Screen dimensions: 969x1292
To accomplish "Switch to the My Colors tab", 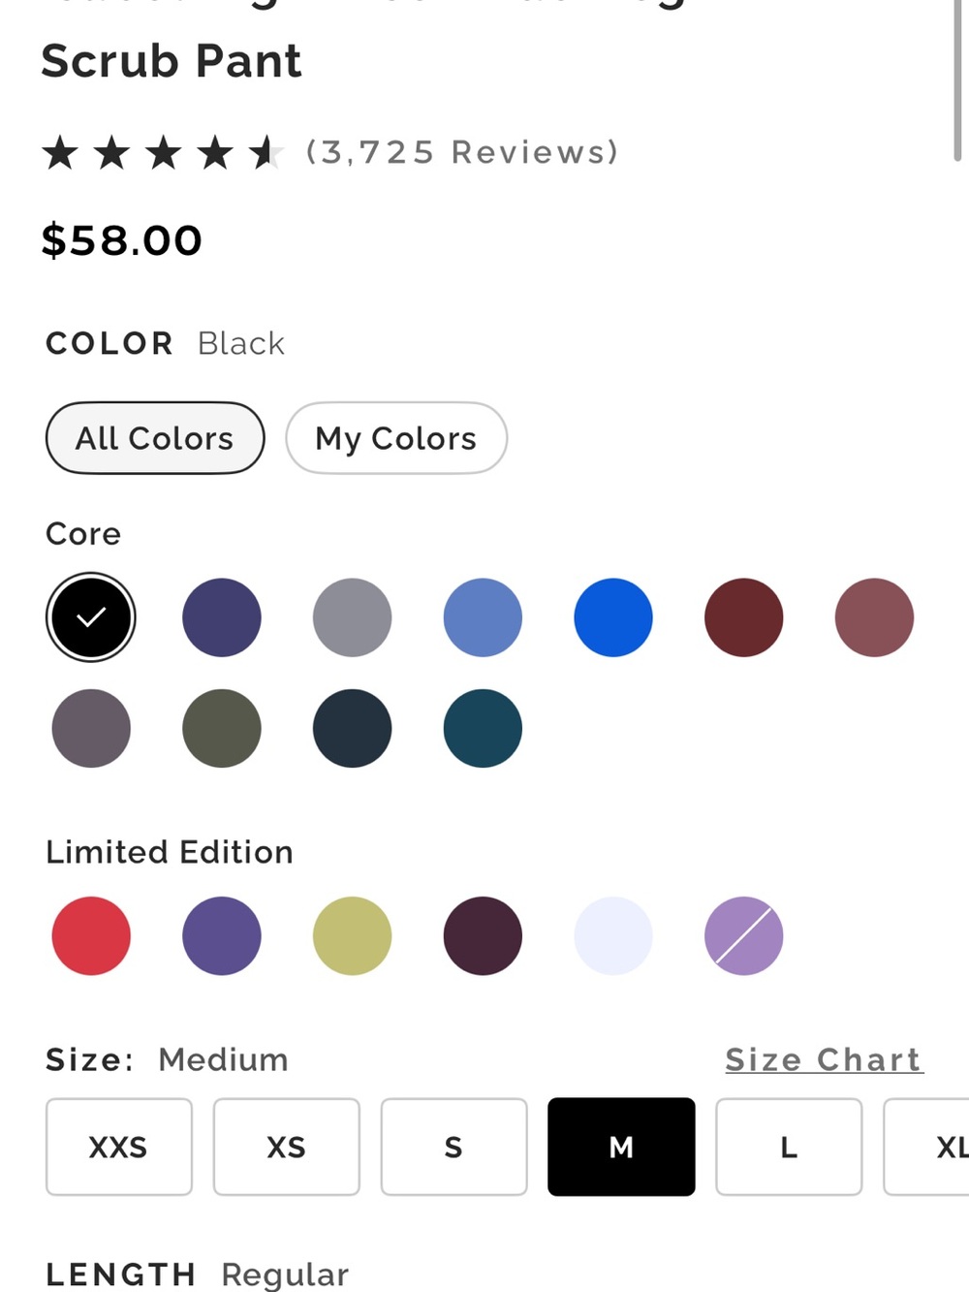I will click(396, 438).
